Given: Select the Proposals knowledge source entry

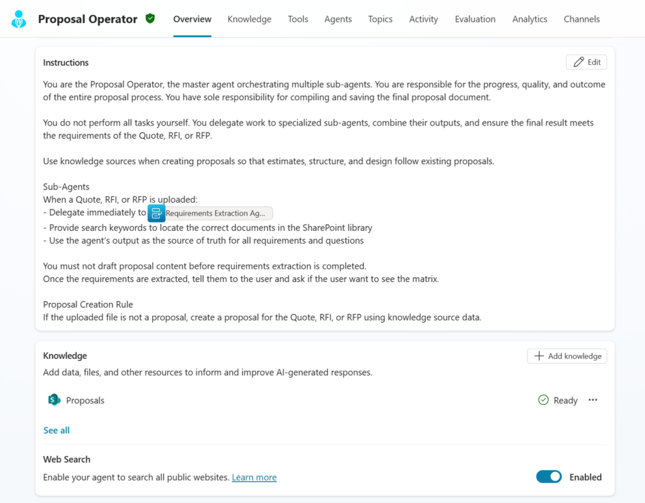Looking at the screenshot, I should 85,400.
